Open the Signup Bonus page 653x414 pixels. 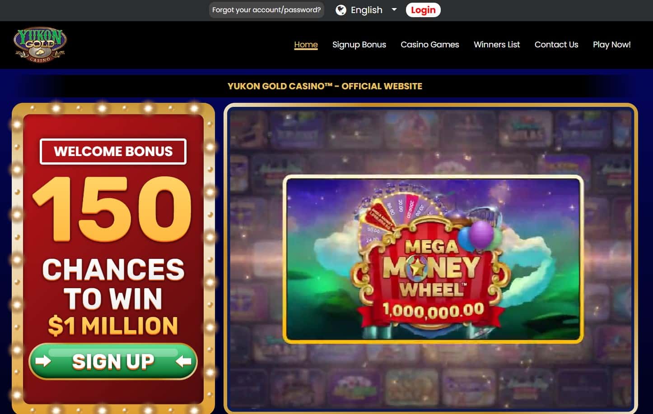tap(359, 45)
